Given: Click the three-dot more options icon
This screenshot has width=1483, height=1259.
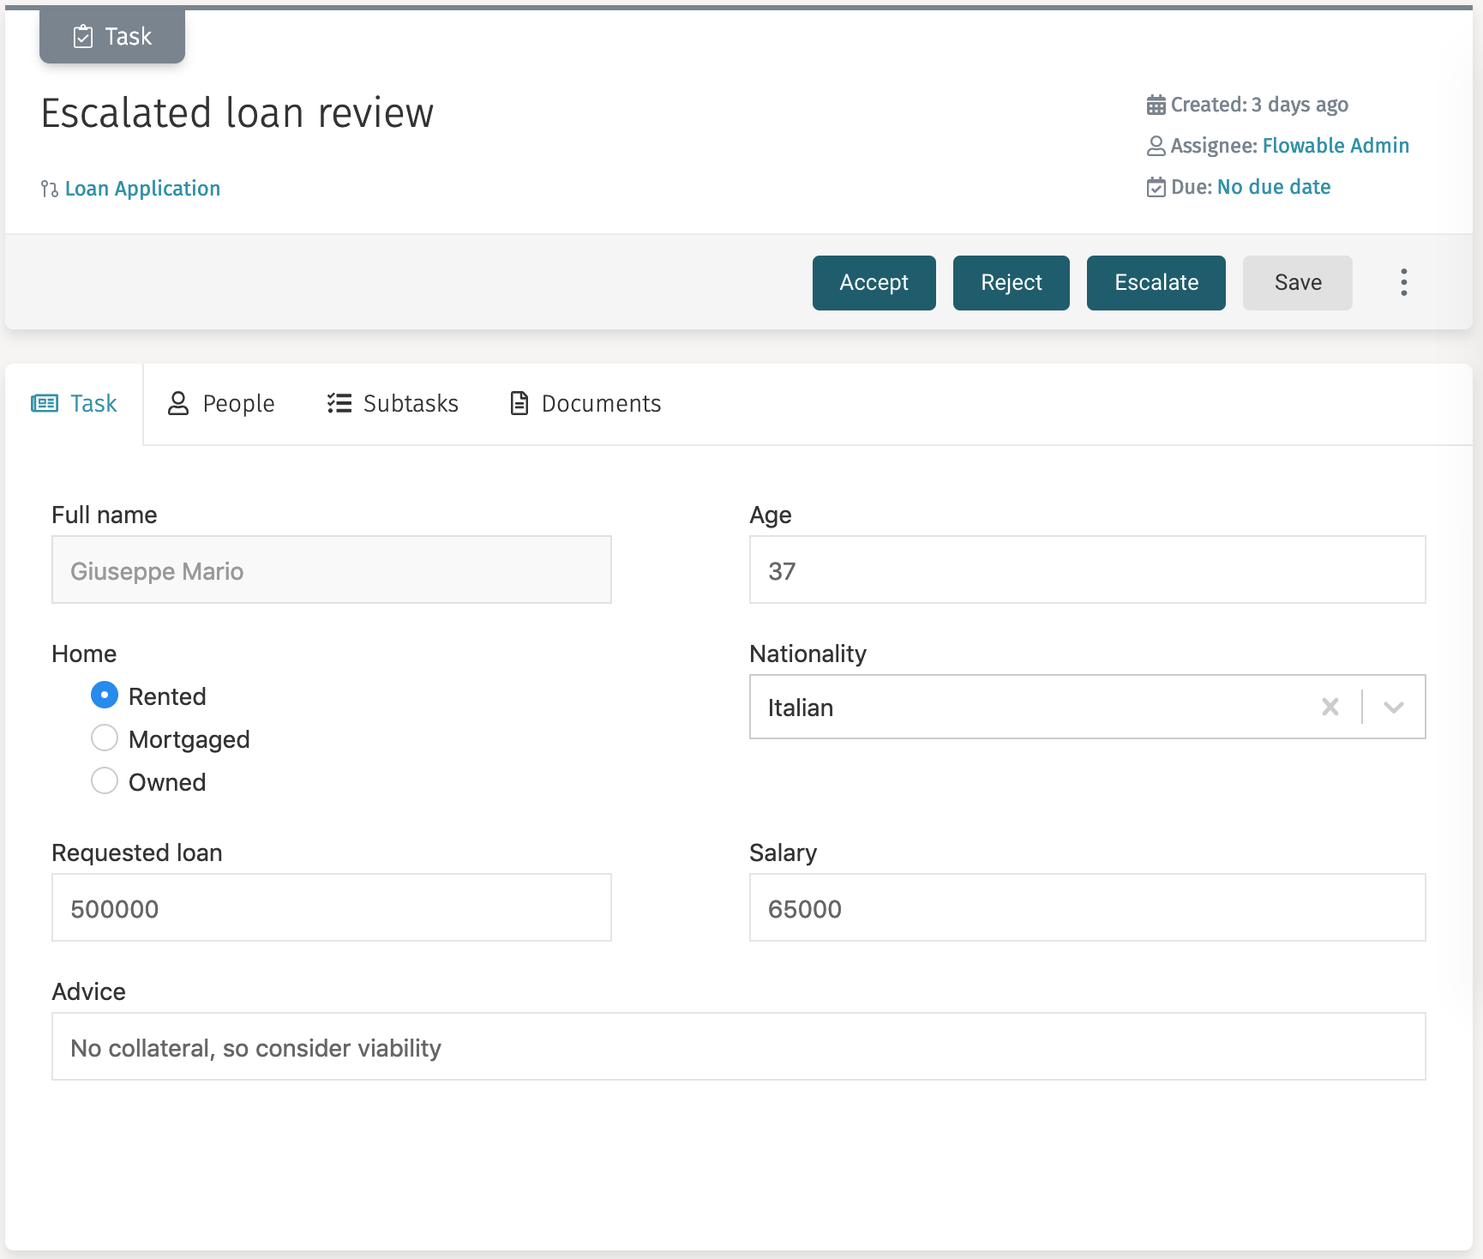Looking at the screenshot, I should 1403,282.
